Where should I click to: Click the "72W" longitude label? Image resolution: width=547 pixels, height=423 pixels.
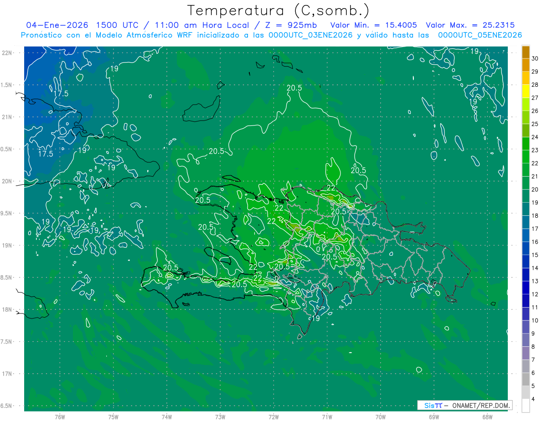pyautogui.click(x=273, y=417)
